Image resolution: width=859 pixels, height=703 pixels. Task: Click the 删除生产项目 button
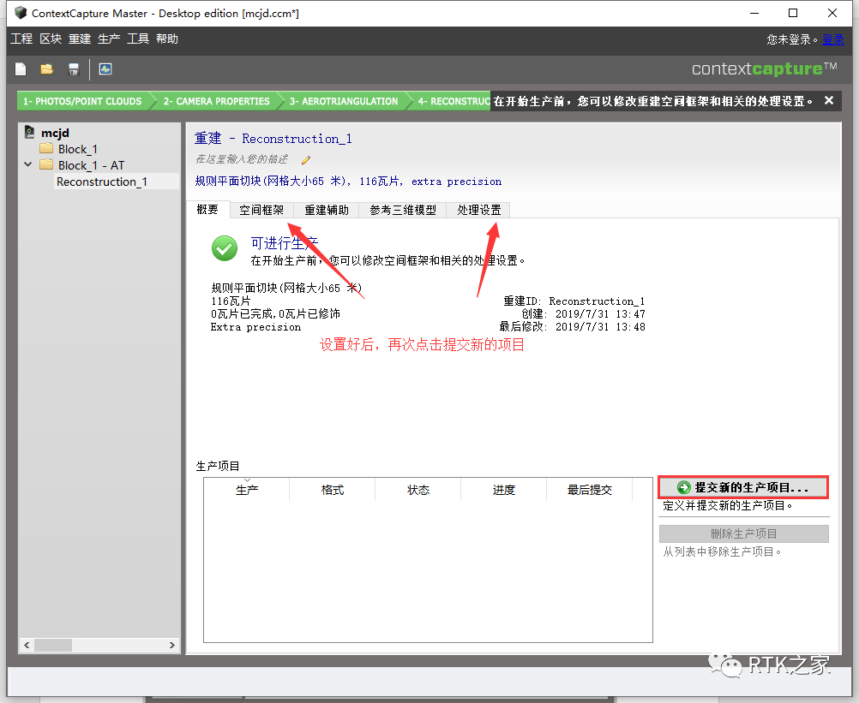coord(743,533)
